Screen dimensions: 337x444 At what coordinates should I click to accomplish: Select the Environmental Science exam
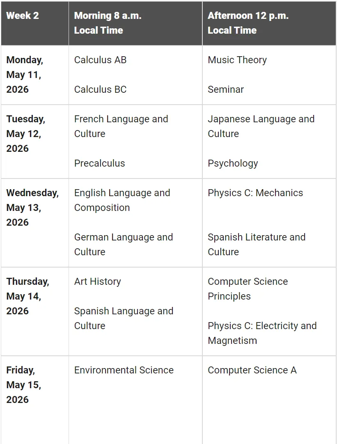coord(124,370)
